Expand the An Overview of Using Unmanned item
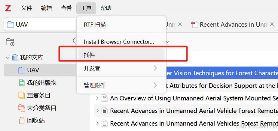This screenshot has width=278, height=131. tap(97, 98)
